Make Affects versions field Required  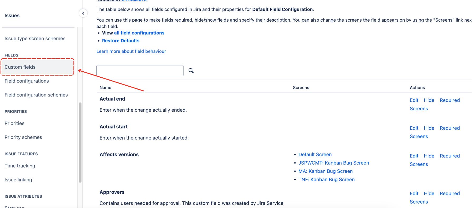[x=449, y=156]
